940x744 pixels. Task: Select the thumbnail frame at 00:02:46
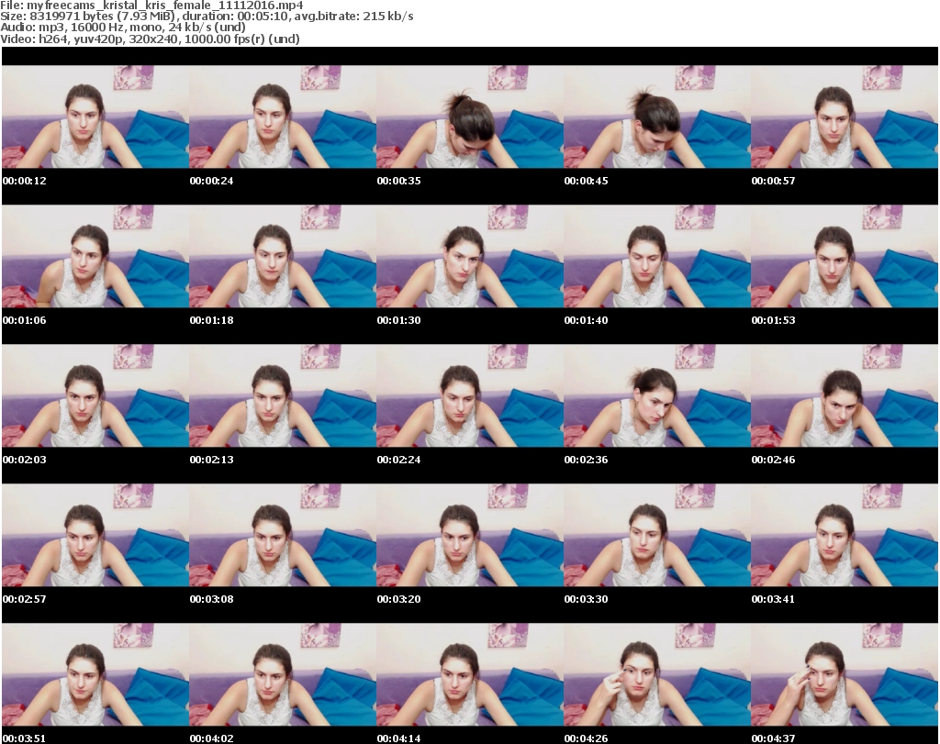845,396
